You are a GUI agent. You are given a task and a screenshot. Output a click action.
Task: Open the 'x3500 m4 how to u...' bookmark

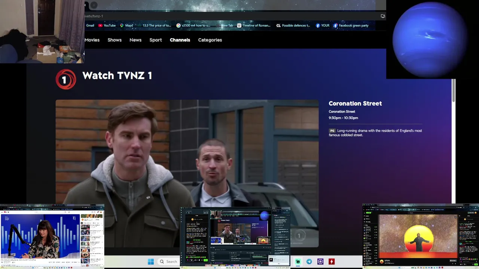point(193,25)
